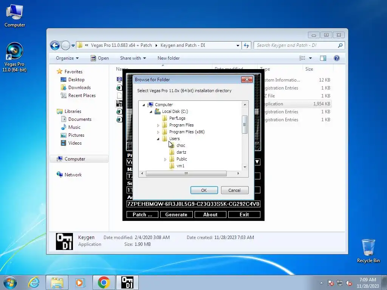
Task: Expand the Program Files (x86) node
Action: (x=158, y=132)
